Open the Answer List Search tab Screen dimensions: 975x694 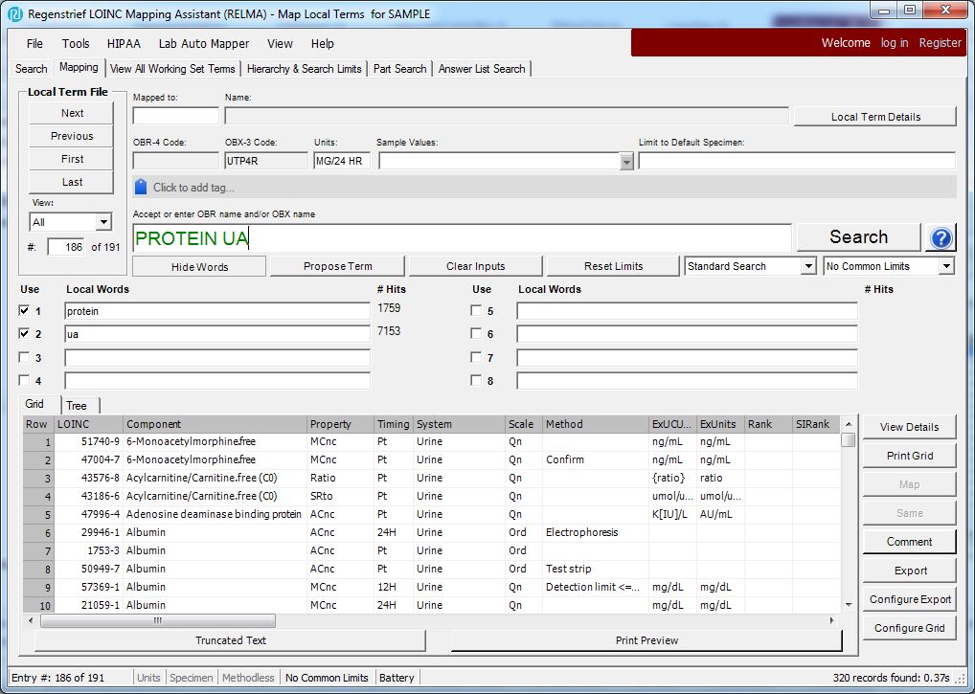(x=482, y=69)
